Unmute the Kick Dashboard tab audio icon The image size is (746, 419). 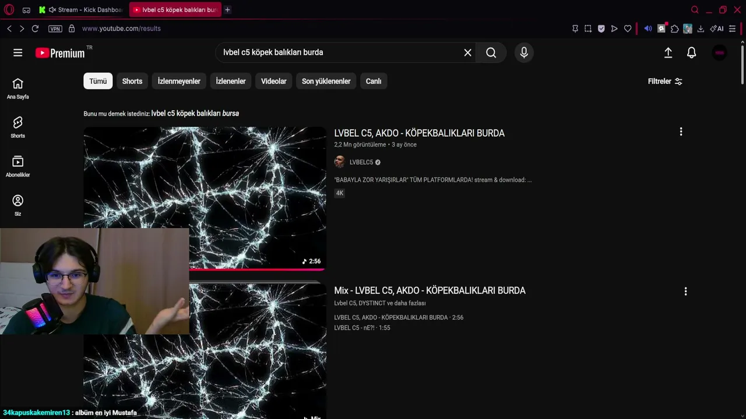pyautogui.click(x=52, y=10)
